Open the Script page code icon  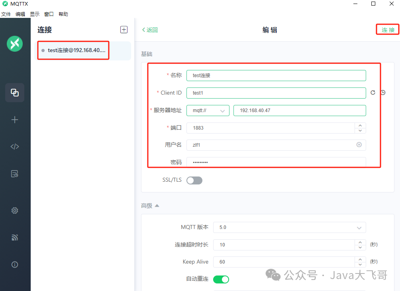[x=15, y=146]
